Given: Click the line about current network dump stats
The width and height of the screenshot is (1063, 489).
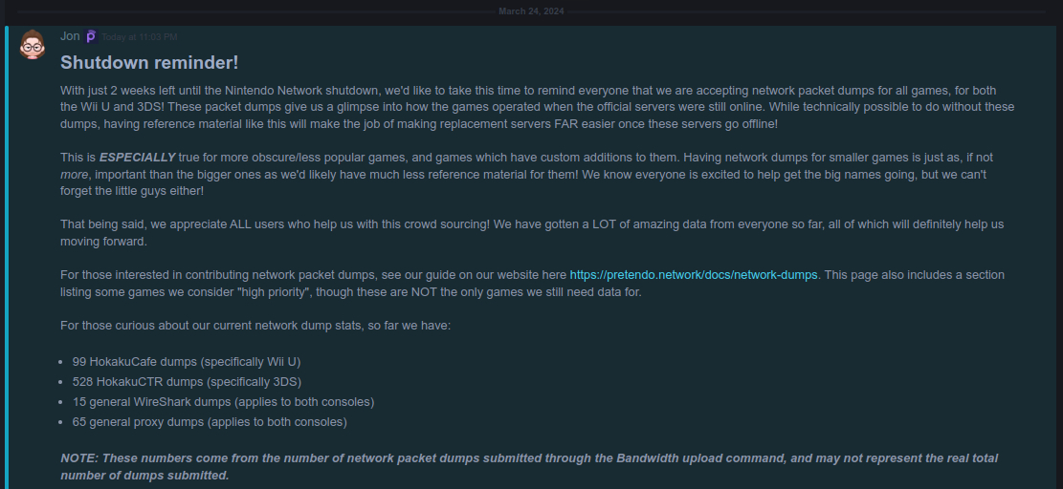Looking at the screenshot, I should tap(255, 326).
